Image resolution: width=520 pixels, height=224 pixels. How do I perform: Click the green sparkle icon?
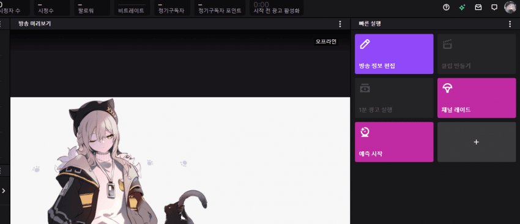tap(462, 7)
